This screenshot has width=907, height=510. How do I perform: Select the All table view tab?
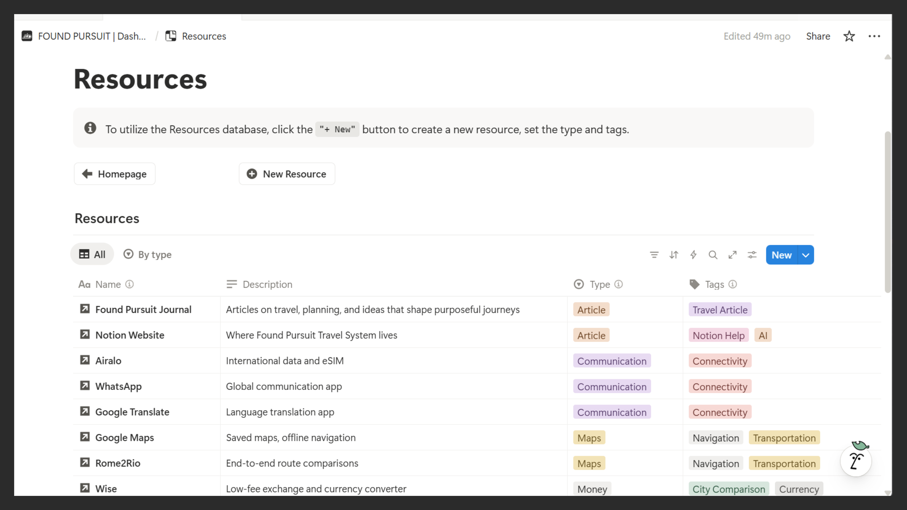pos(92,255)
